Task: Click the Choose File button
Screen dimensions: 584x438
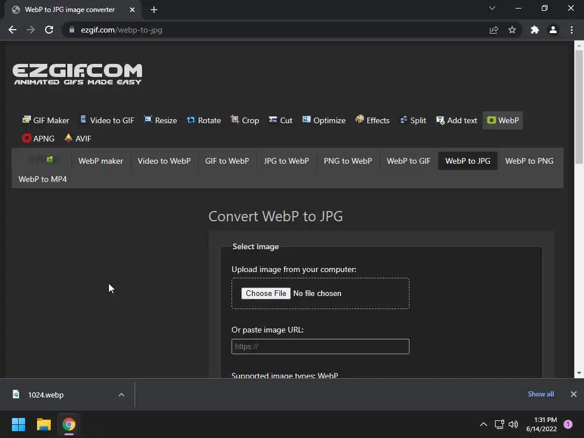Action: (x=266, y=294)
